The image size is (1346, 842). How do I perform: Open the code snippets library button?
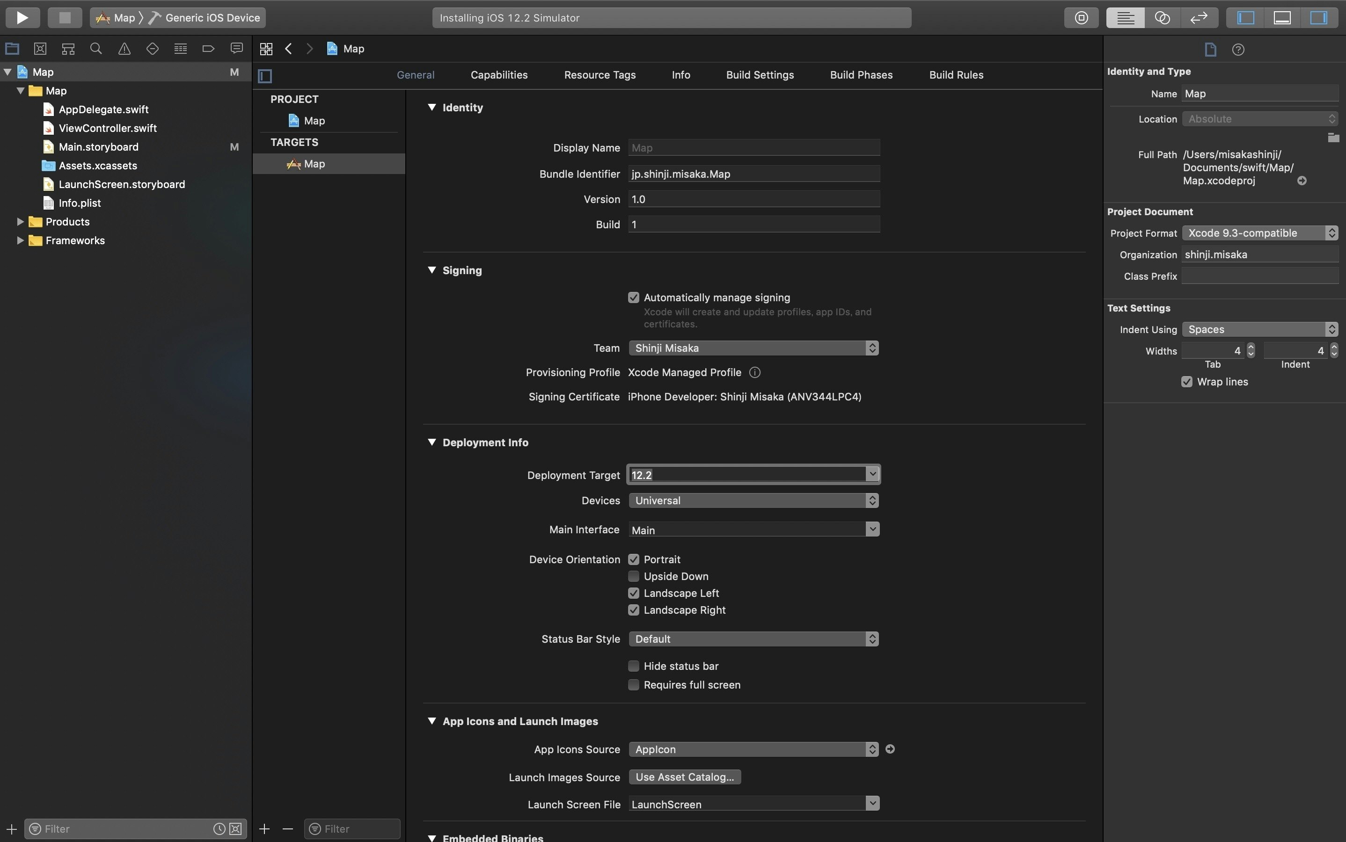(x=1082, y=17)
